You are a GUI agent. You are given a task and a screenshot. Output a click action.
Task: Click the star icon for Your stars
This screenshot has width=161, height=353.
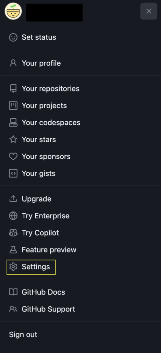(13, 139)
